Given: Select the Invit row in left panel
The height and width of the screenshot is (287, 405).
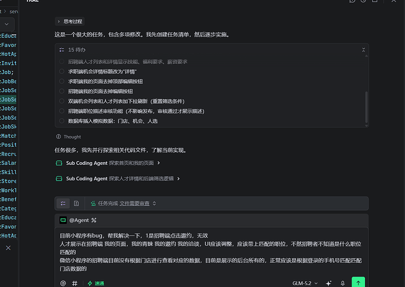Looking at the screenshot, I should click(8, 63).
